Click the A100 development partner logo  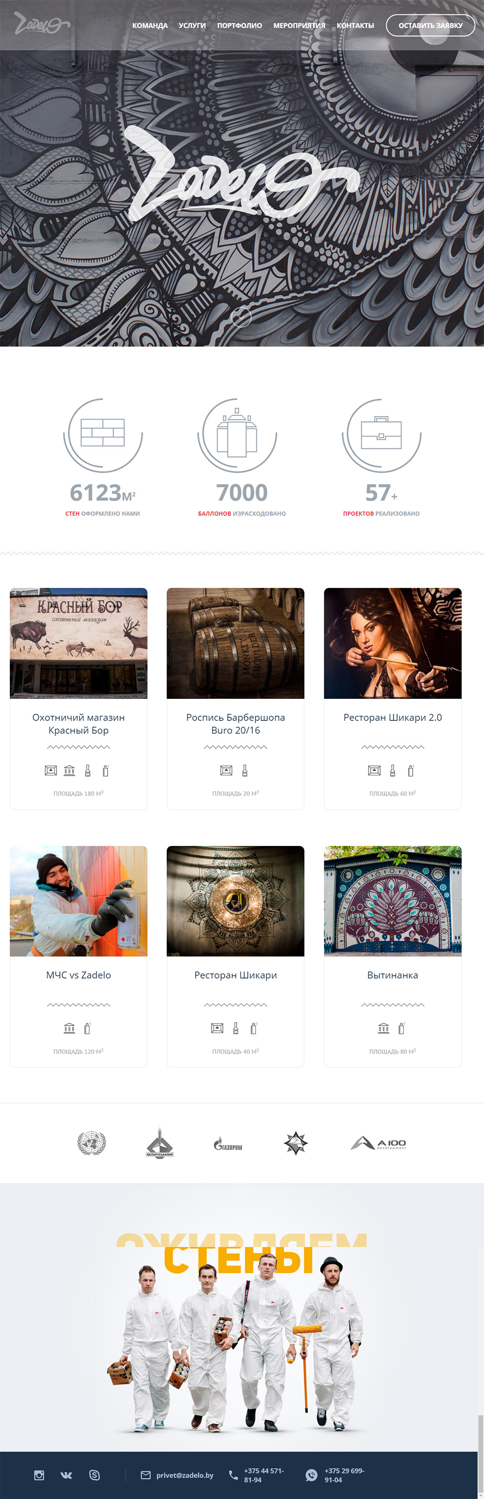(378, 1143)
